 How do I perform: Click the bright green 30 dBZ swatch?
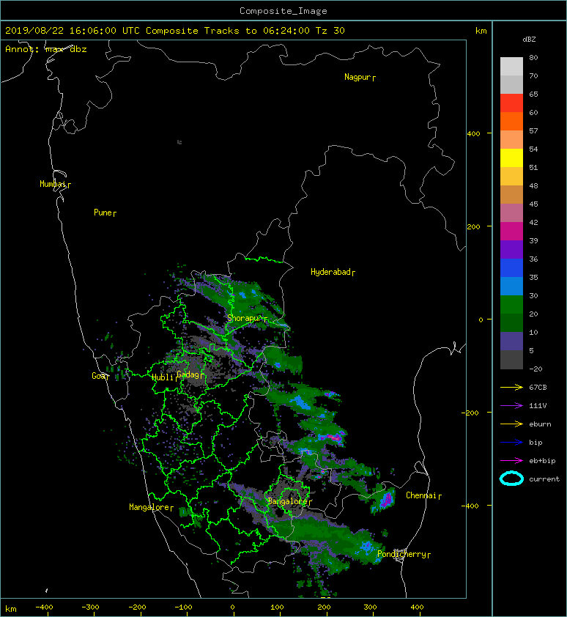point(511,305)
